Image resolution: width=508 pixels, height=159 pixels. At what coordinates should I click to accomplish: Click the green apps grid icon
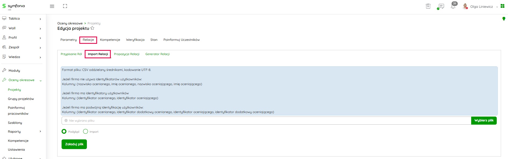point(502,6)
